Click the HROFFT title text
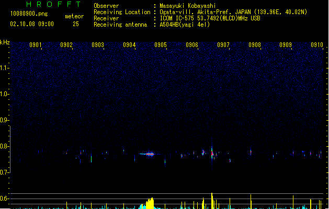Screen dimensions: 329x209 (x=53, y=4)
